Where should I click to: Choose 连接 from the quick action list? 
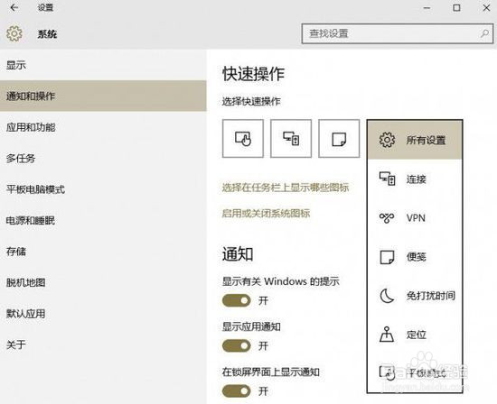tap(415, 179)
